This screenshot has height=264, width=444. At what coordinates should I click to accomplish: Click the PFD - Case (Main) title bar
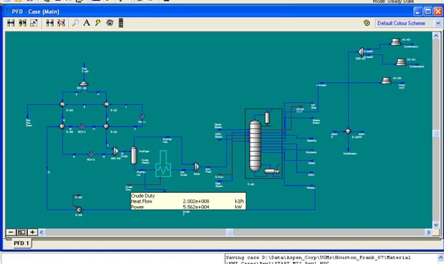[210, 12]
